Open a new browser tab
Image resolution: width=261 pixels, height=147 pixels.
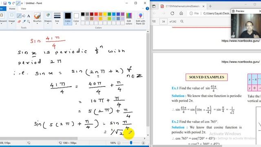(210, 7)
